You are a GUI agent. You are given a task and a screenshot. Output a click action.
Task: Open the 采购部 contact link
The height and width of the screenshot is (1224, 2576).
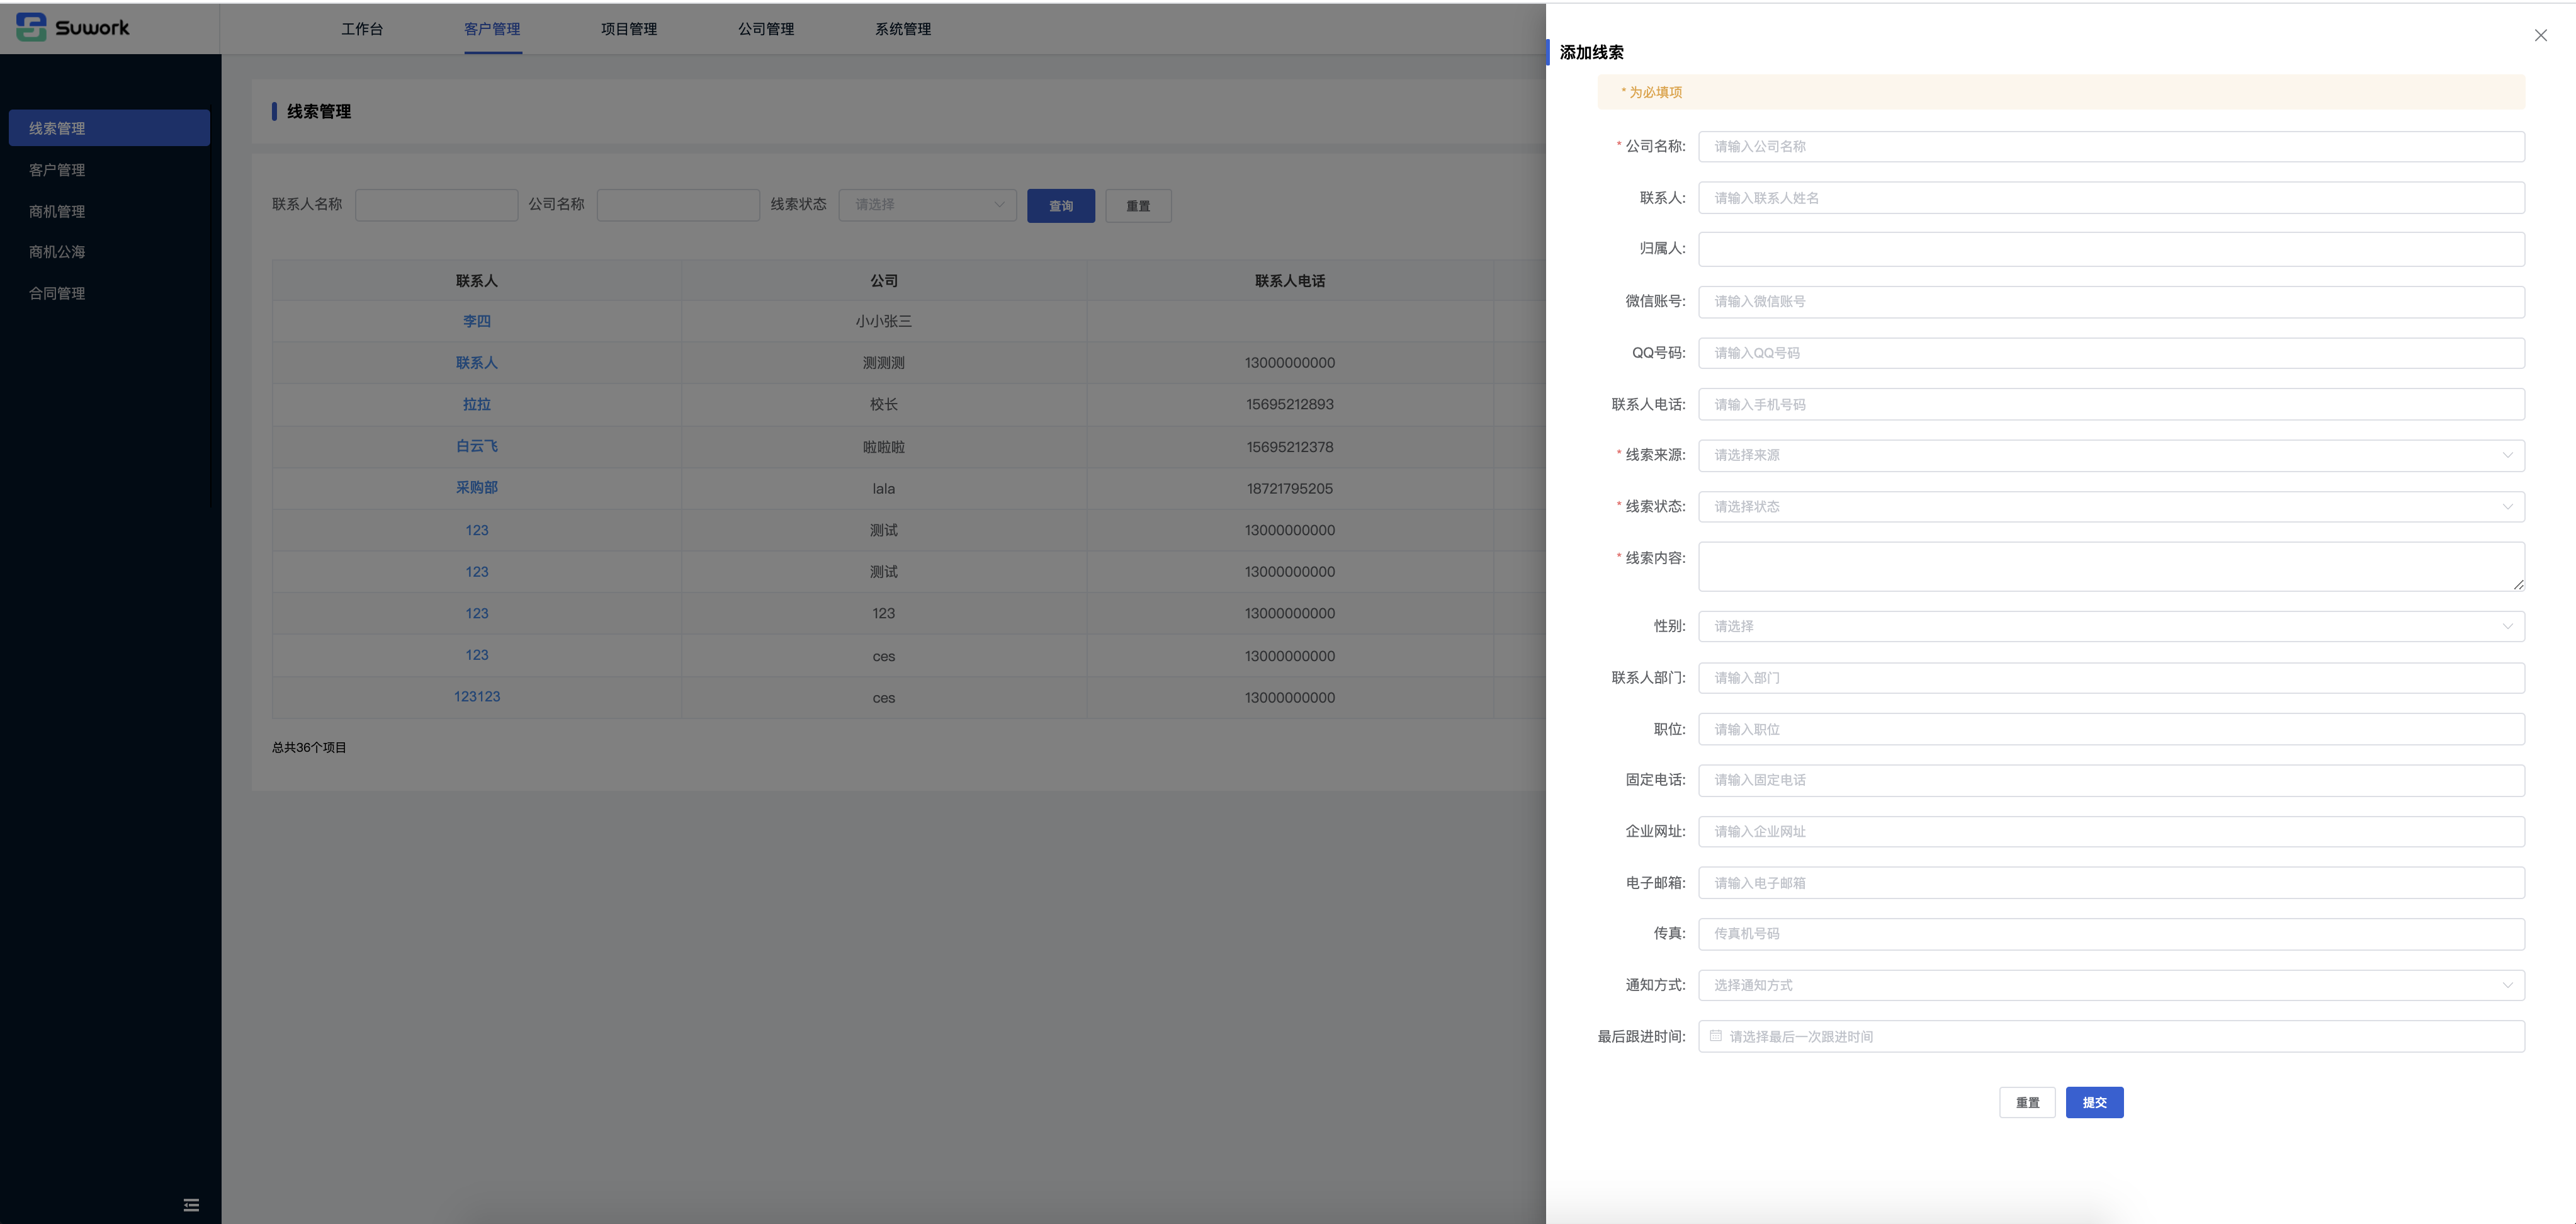coord(477,488)
